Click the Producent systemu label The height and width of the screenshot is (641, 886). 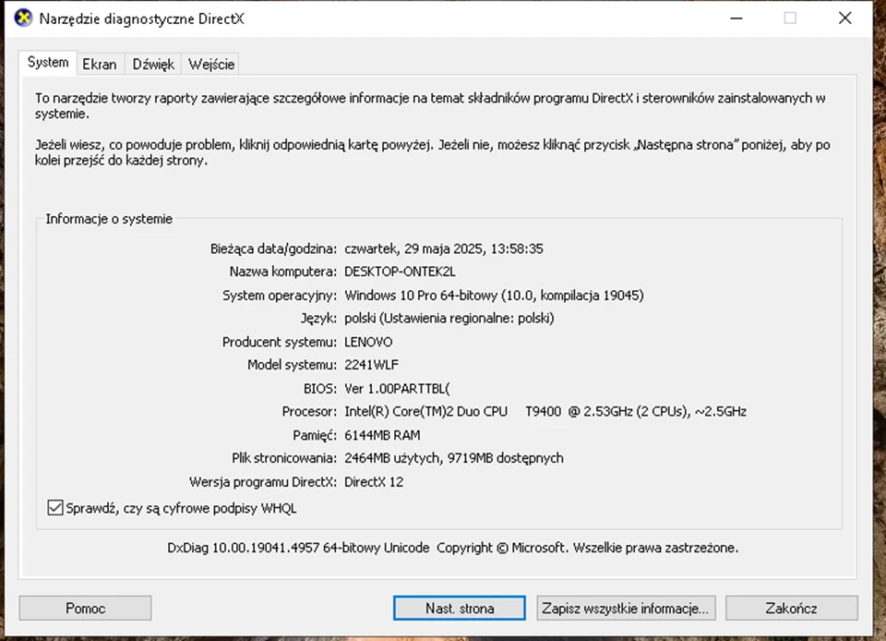[280, 342]
